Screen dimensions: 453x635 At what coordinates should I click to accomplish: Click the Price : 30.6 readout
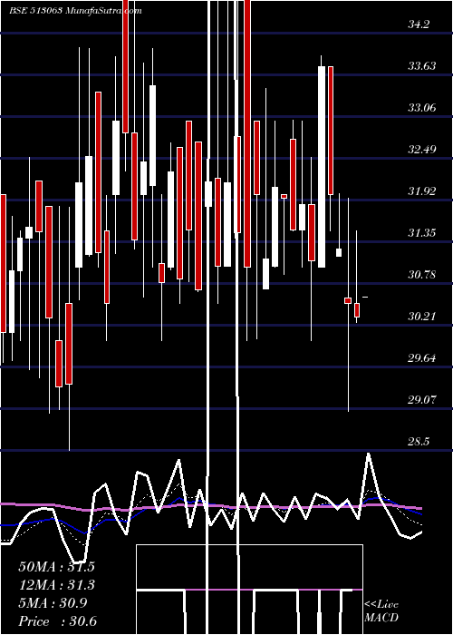(57, 621)
